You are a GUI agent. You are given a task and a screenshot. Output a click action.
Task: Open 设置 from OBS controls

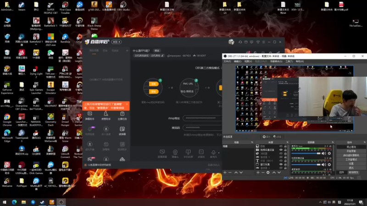[x=351, y=164]
